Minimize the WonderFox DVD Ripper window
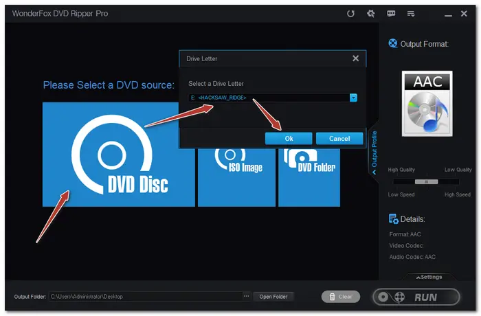 click(x=448, y=14)
